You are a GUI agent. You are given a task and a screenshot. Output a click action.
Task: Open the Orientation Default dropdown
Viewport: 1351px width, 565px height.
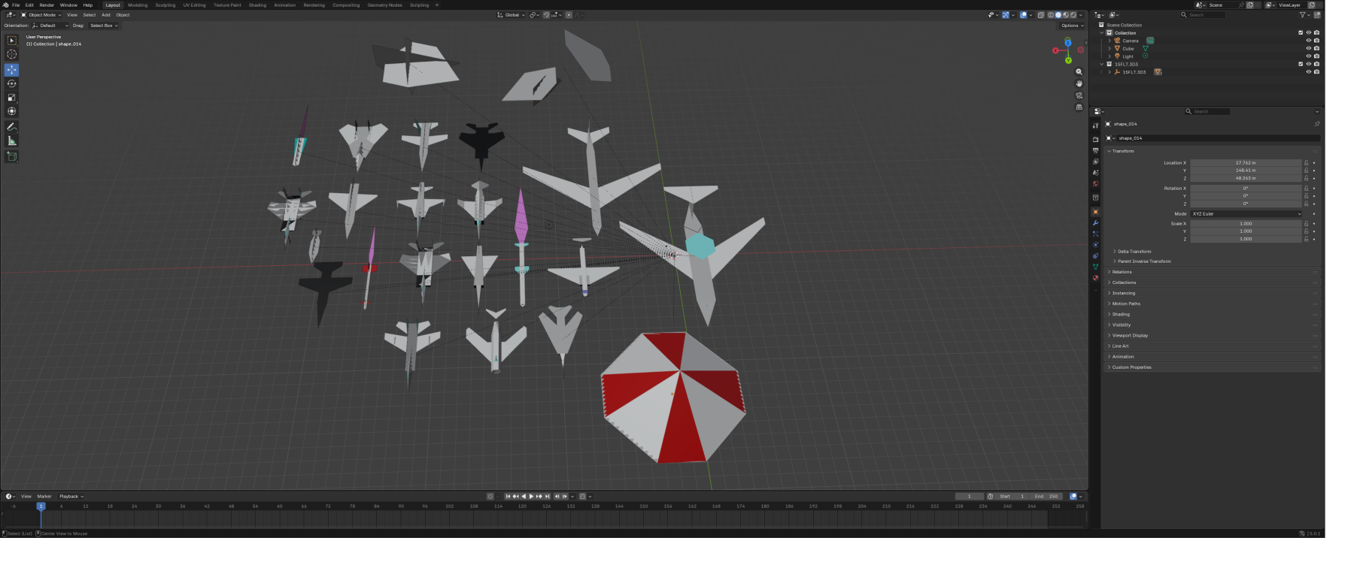tap(50, 26)
